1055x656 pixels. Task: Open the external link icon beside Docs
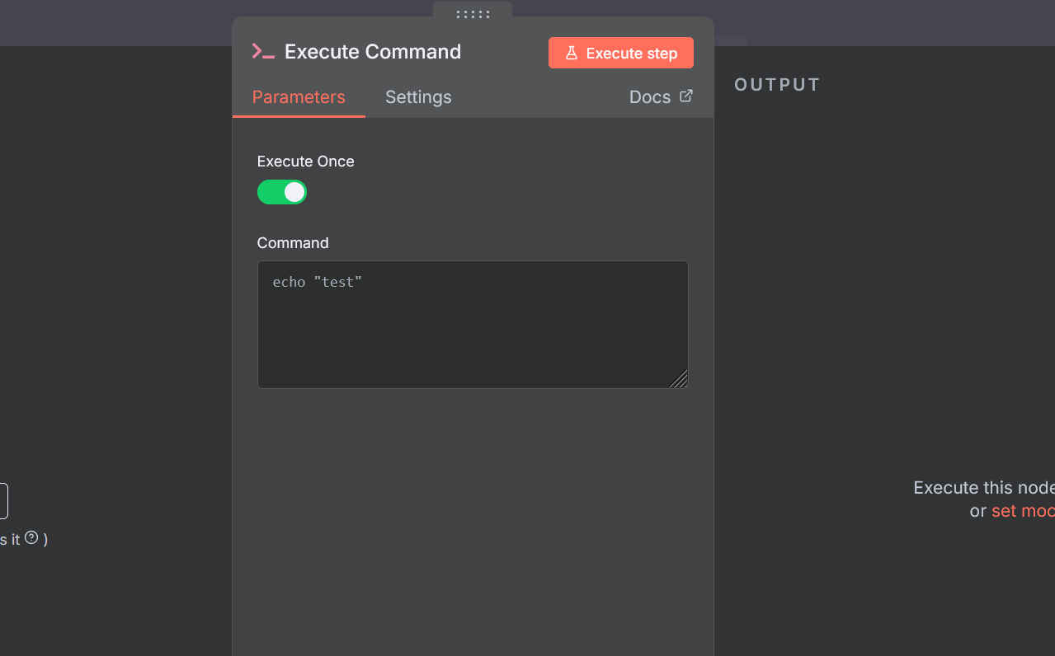(x=686, y=96)
